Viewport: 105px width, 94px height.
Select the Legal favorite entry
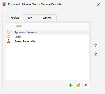click(x=48, y=37)
